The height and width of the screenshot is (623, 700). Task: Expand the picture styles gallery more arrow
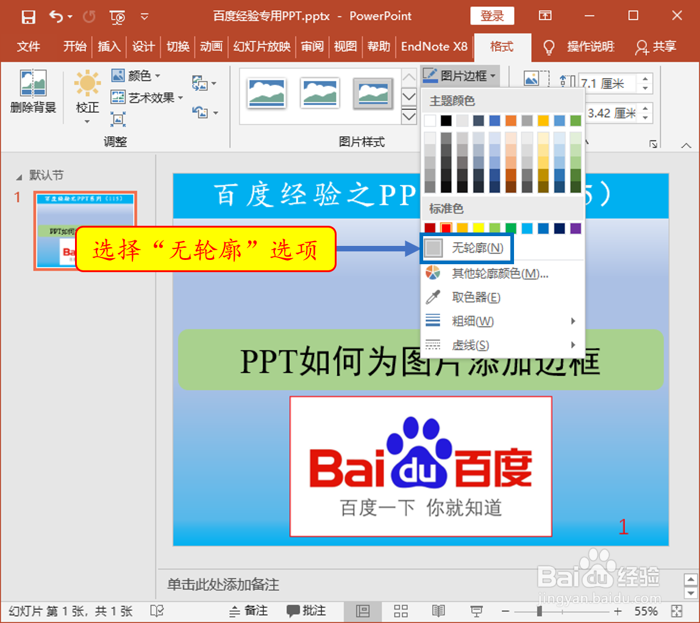point(409,117)
